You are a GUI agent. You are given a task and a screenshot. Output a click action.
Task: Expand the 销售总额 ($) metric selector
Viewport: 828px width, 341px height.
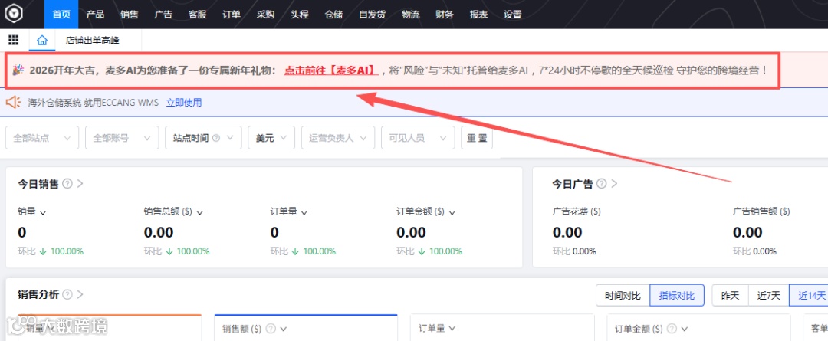pyautogui.click(x=199, y=212)
